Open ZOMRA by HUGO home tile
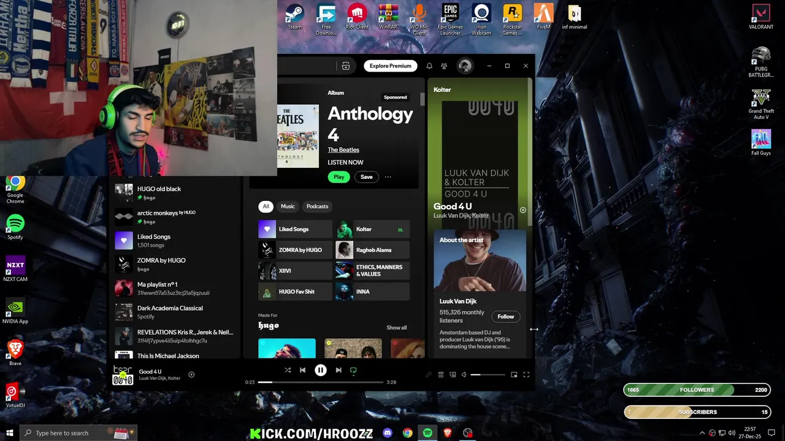This screenshot has height=441, width=785. tap(295, 250)
